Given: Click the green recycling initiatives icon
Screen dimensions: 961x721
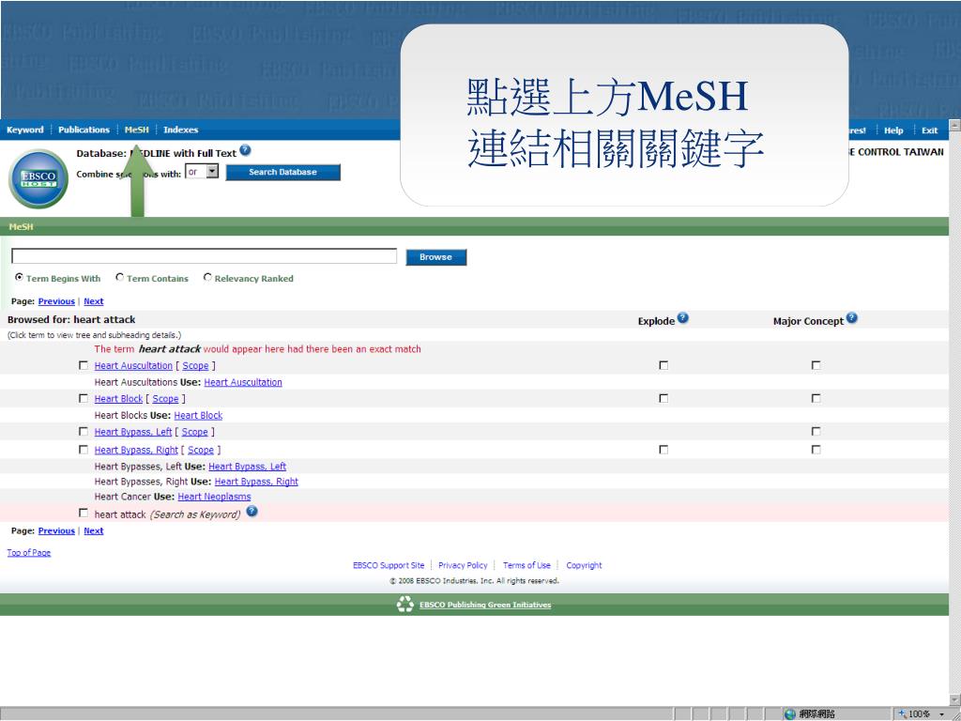Looking at the screenshot, I should click(405, 605).
